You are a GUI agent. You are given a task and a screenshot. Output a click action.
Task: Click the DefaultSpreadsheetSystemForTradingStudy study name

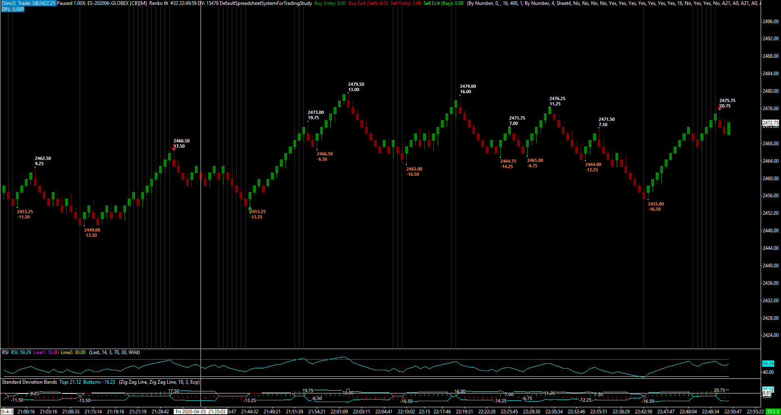(x=266, y=3)
